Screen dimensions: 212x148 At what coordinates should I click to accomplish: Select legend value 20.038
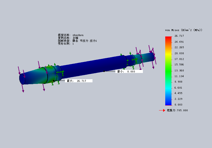(x=179, y=53)
